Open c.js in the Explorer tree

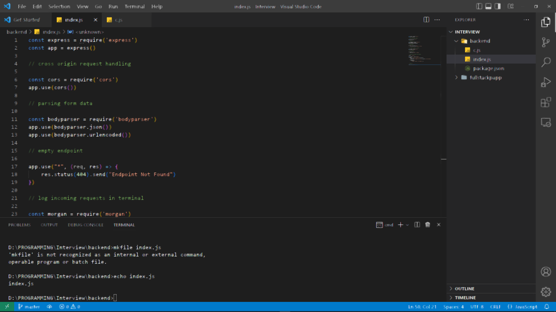pyautogui.click(x=491, y=50)
